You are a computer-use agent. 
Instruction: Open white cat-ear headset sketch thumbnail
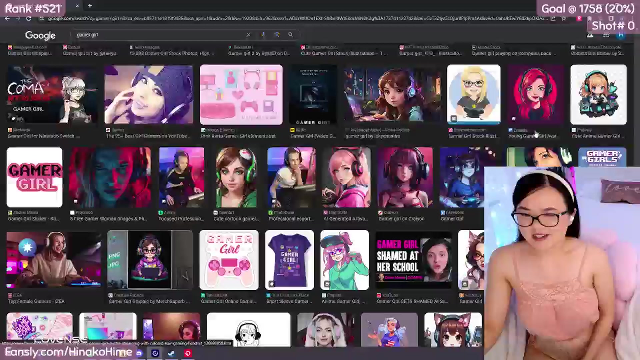[x=249, y=329]
